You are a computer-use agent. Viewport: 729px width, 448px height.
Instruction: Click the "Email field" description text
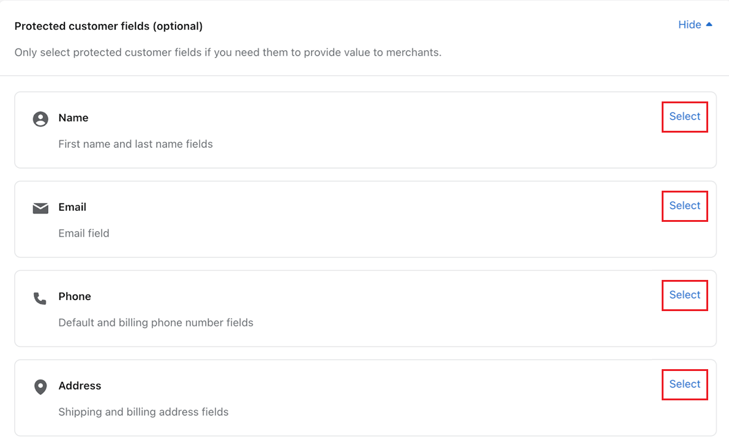pyautogui.click(x=84, y=233)
